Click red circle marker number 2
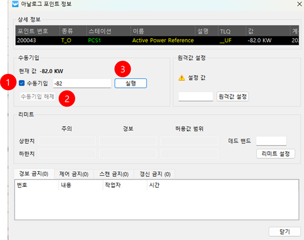Viewport: 304px width, 240px height. tap(67, 99)
